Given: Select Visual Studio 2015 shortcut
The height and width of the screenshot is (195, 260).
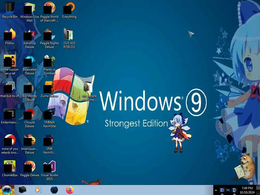Looking at the screenshot, I should [x=50, y=170].
